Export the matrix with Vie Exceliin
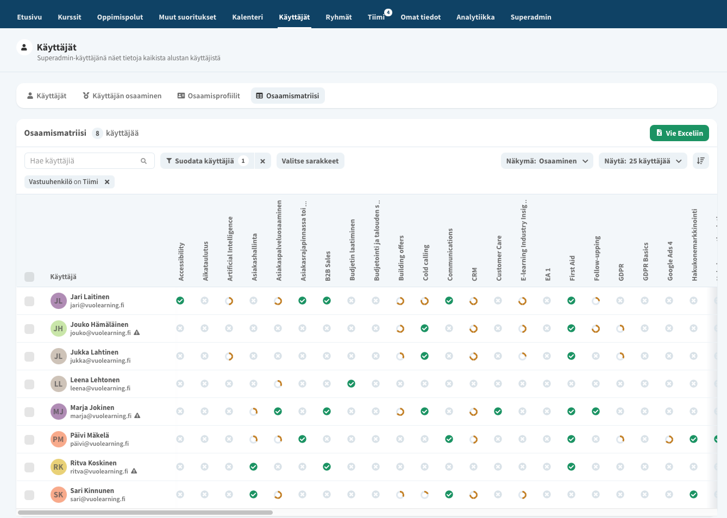 679,133
